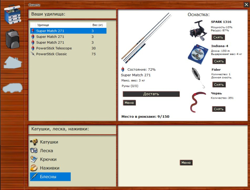
Task: Click the house icon in sidebar
Action: (x=14, y=63)
